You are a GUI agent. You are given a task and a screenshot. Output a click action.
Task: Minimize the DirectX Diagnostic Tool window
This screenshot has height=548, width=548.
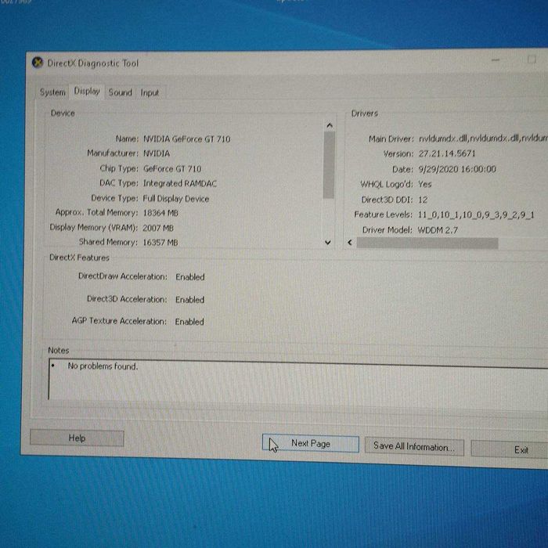(496, 60)
